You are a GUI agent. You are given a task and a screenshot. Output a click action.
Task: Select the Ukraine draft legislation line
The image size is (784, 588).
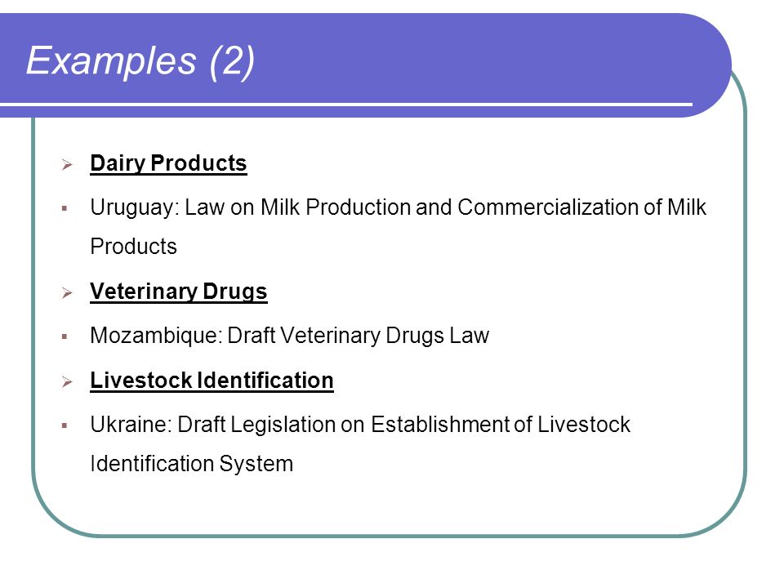click(x=360, y=425)
